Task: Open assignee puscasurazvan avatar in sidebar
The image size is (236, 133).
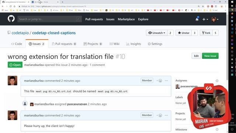Action: (178, 86)
